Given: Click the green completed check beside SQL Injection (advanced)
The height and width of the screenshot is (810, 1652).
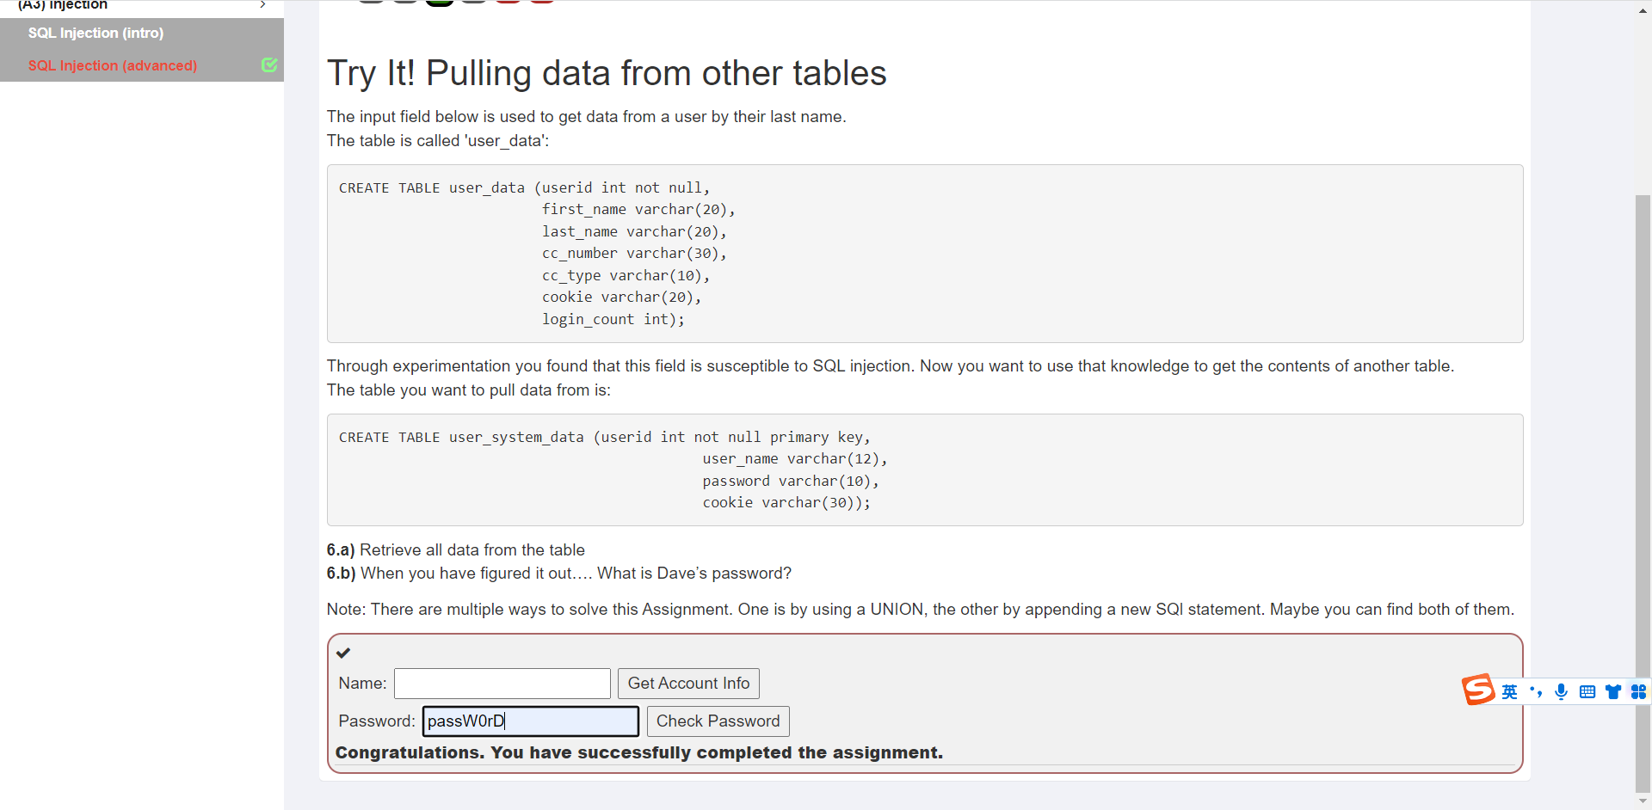Looking at the screenshot, I should (x=269, y=64).
